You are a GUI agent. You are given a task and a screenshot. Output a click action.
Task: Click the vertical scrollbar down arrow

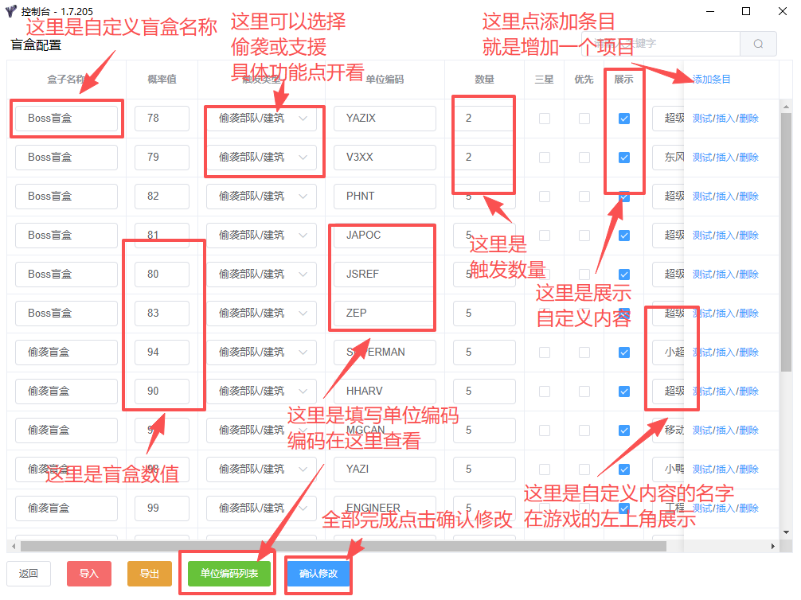[x=786, y=532]
